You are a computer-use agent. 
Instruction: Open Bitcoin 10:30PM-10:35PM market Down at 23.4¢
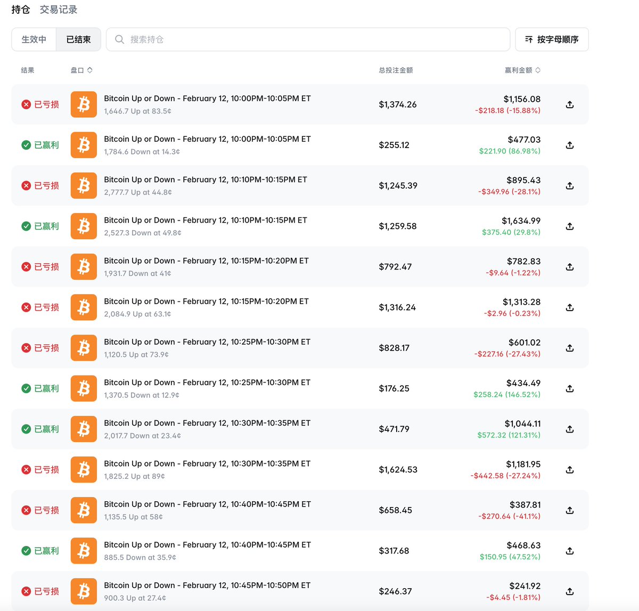[207, 423]
